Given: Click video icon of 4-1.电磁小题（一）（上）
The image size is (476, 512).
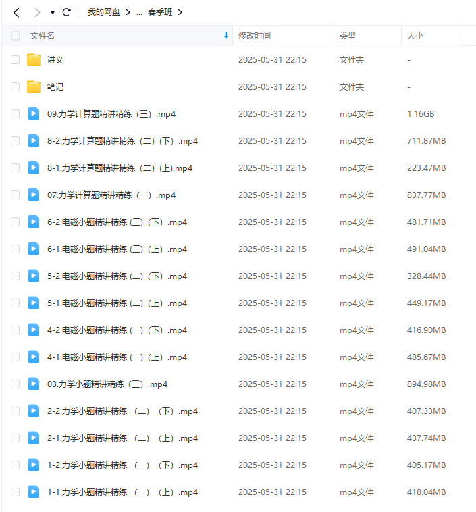Looking at the screenshot, I should [34, 357].
